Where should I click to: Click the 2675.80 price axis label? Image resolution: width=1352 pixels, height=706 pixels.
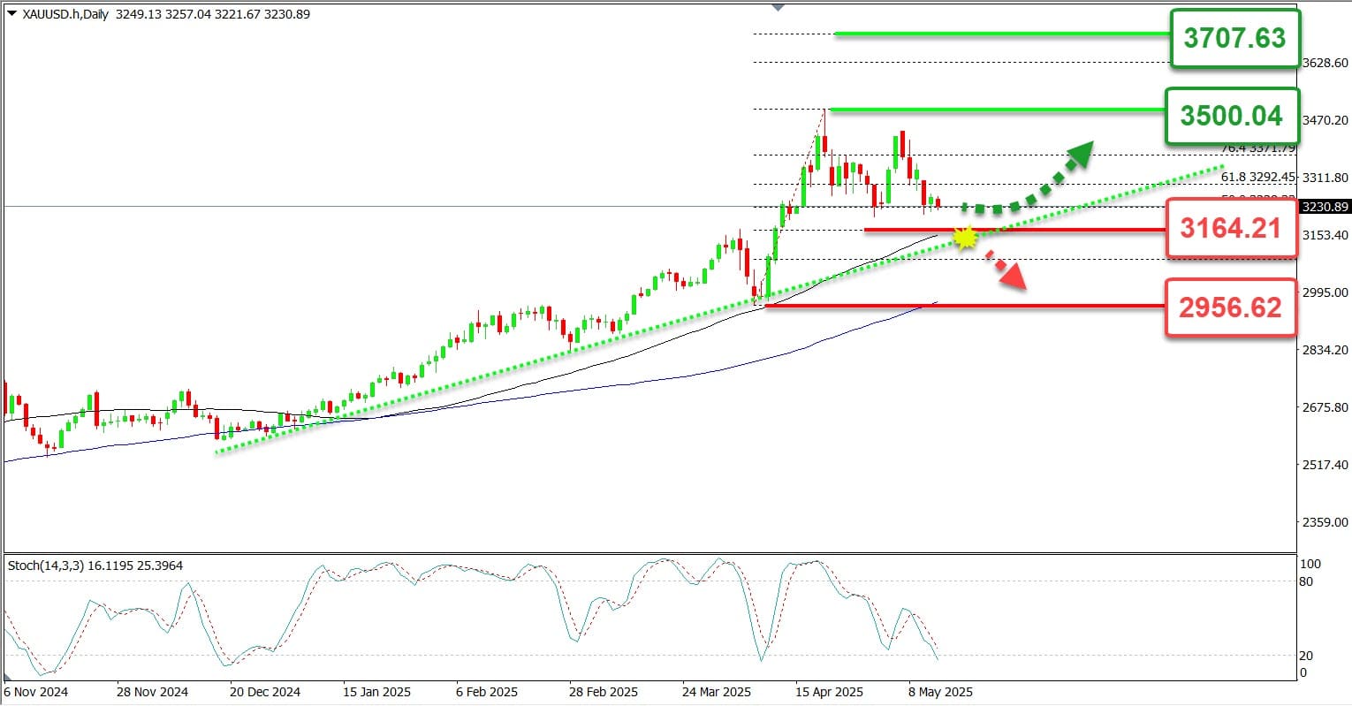(1325, 407)
